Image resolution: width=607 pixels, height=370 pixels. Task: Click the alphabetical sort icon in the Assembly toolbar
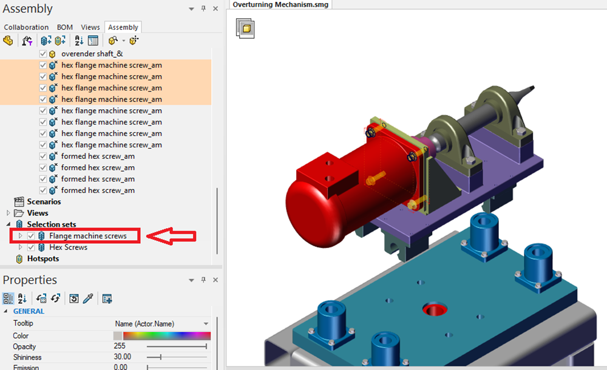77,40
